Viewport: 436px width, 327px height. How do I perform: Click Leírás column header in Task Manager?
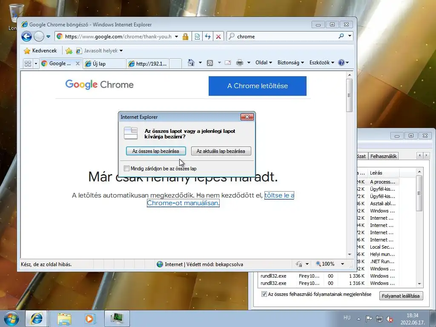click(x=383, y=173)
